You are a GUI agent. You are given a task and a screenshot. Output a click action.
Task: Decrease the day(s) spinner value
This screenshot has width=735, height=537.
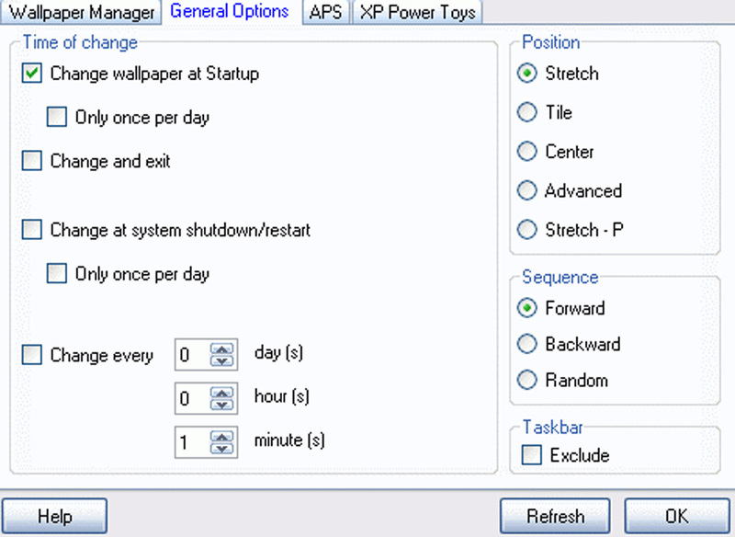pyautogui.click(x=221, y=360)
